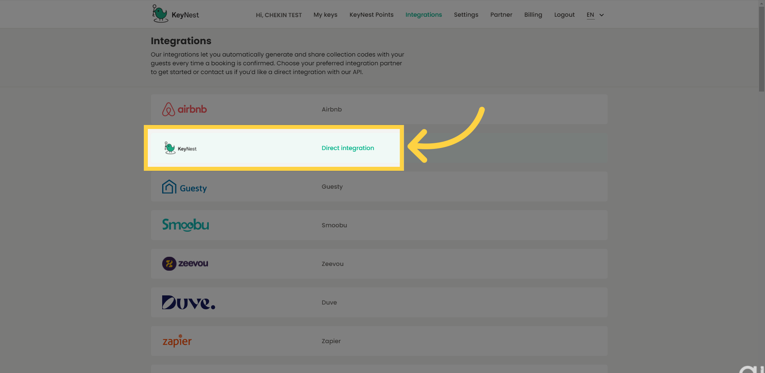Screen dimensions: 765x373
Task: Click the KeyNest logo in Direct integration row
Action: click(x=180, y=148)
